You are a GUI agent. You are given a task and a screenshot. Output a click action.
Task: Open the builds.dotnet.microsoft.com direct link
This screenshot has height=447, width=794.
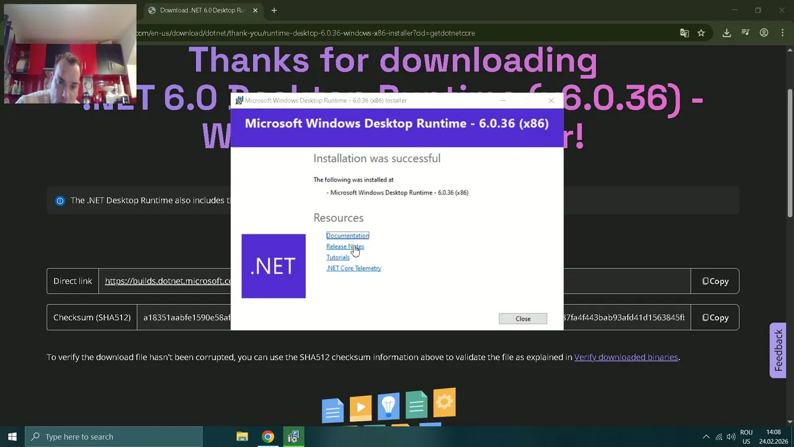168,281
